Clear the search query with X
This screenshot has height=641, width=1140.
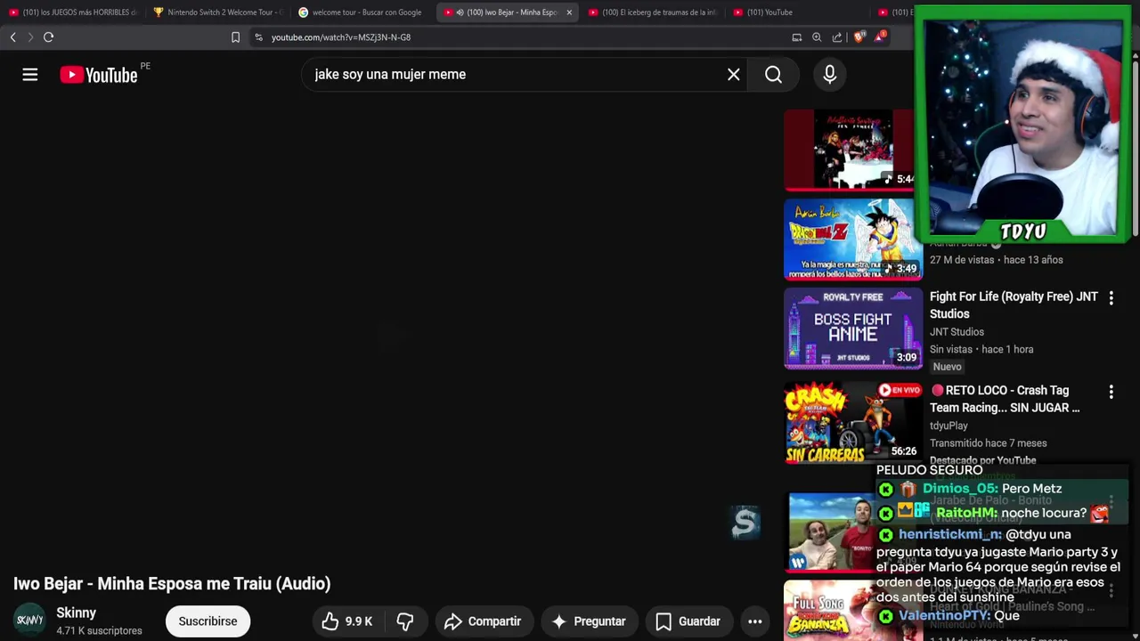[733, 75]
